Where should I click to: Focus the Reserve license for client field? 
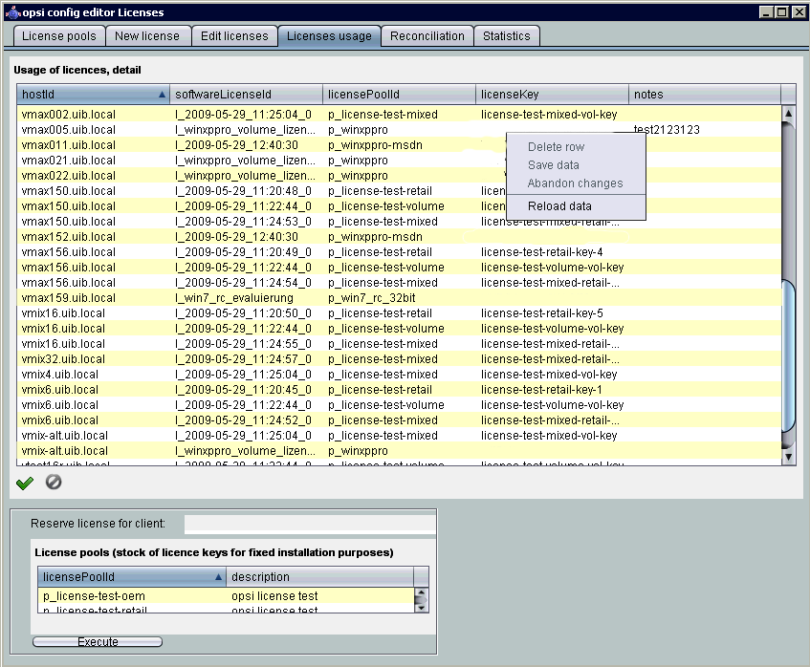click(x=310, y=524)
